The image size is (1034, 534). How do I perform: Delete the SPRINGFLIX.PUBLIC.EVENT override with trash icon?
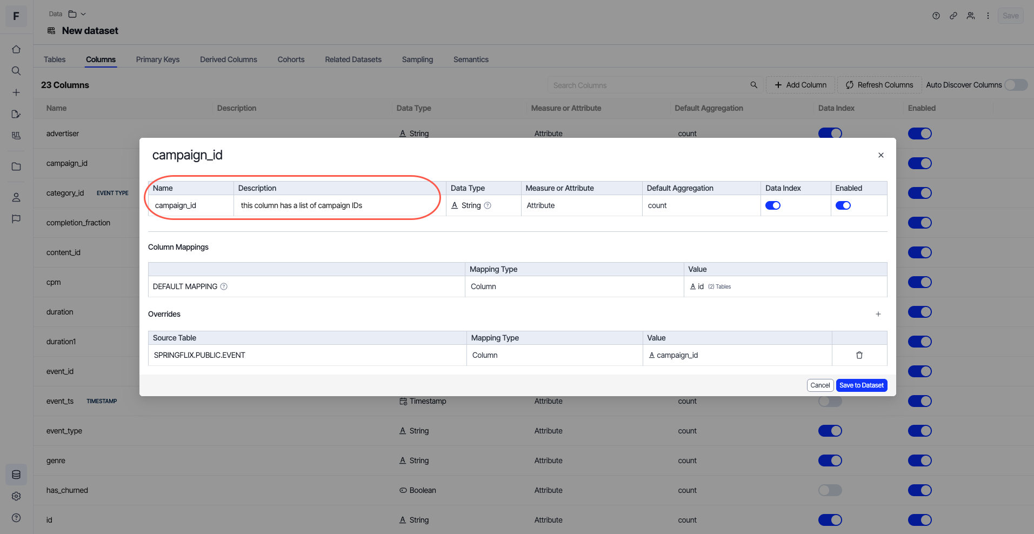[859, 355]
